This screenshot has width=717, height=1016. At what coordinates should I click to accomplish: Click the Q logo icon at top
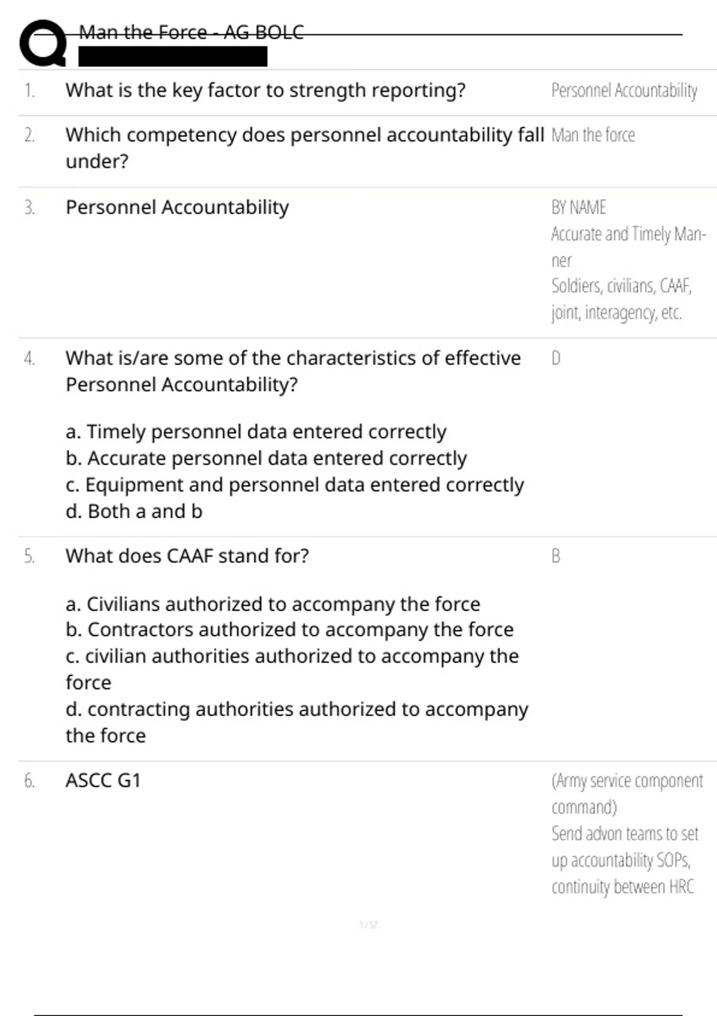[42, 43]
